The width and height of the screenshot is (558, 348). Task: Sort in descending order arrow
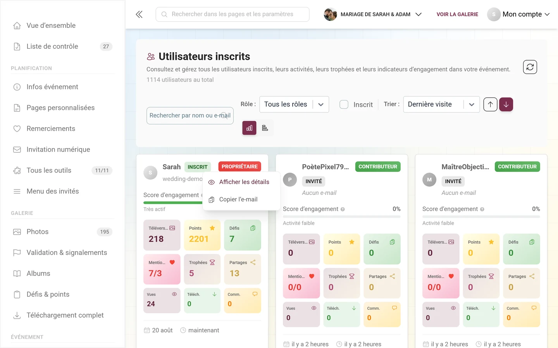tap(506, 104)
